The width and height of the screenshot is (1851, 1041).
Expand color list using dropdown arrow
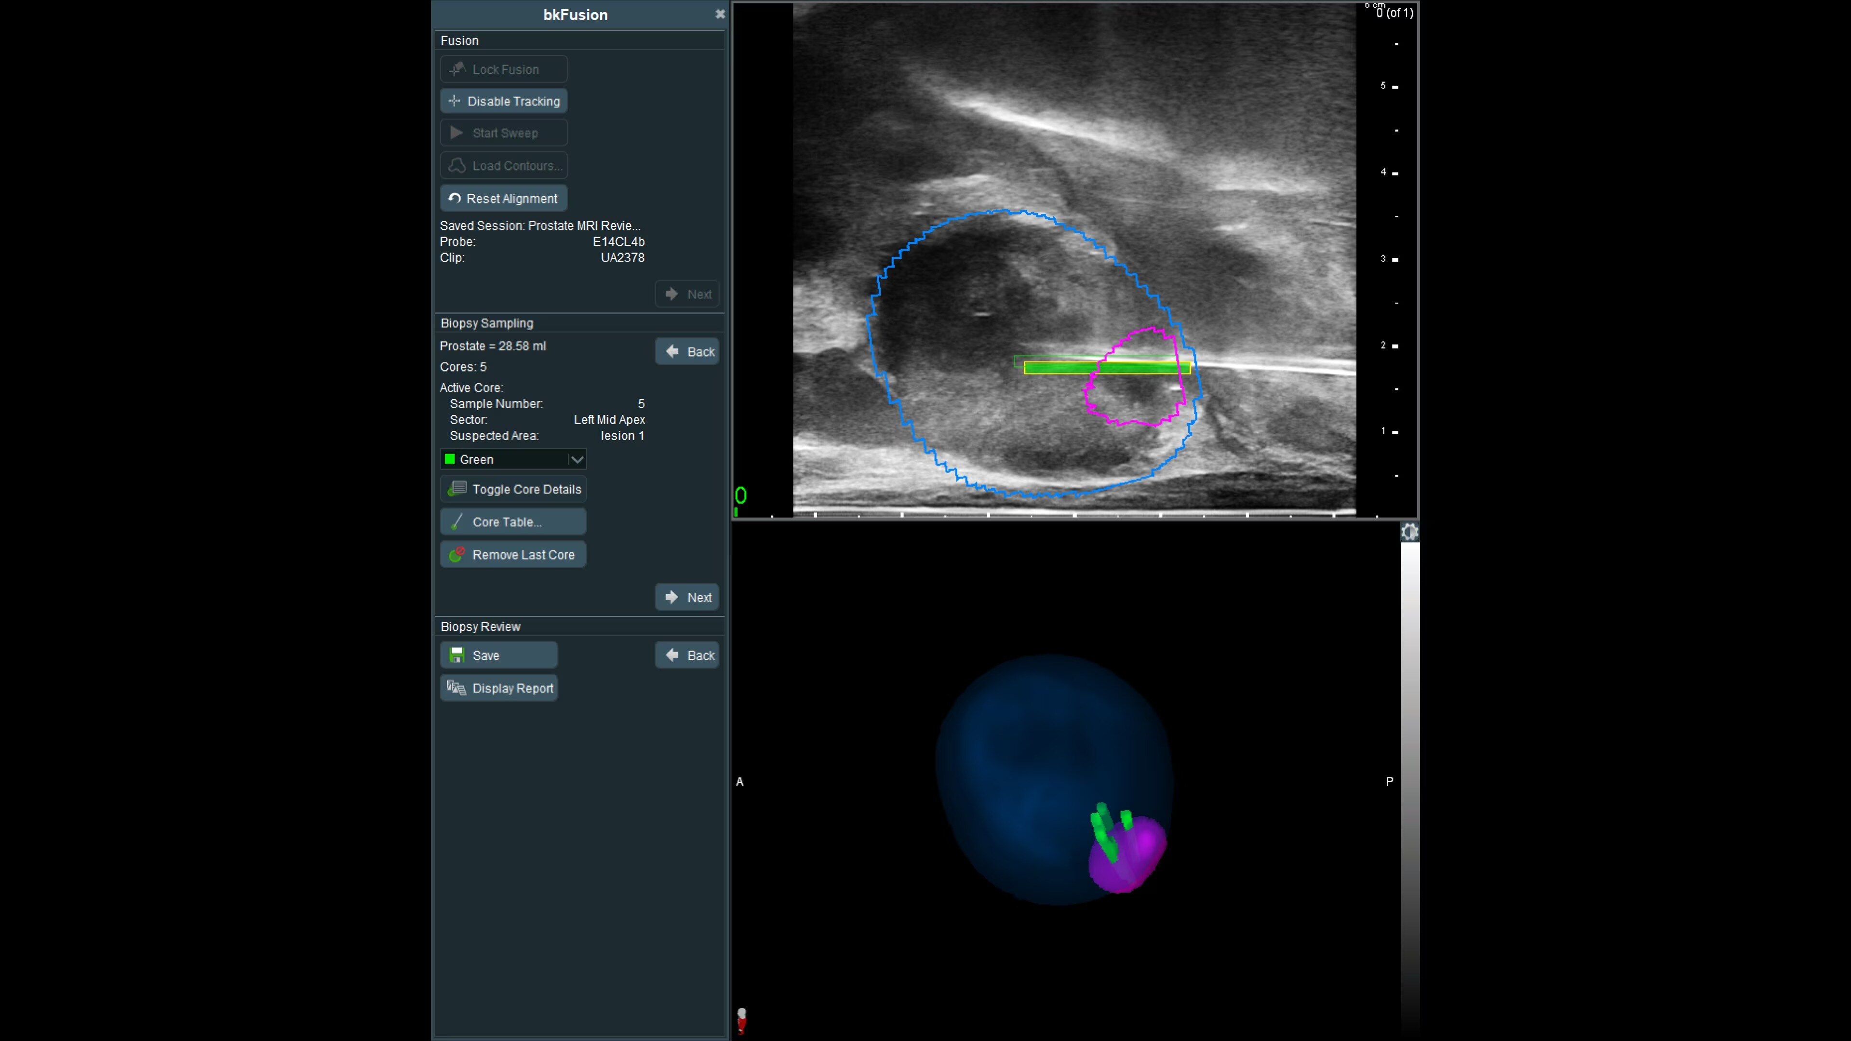(577, 459)
